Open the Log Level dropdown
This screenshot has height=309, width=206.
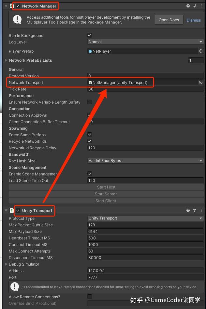click(145, 42)
